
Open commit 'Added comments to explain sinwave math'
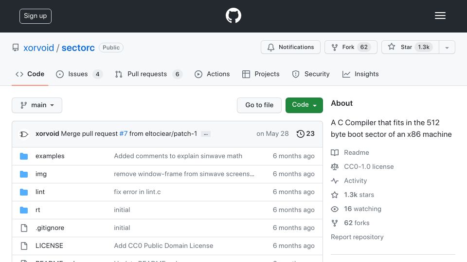pyautogui.click(x=178, y=156)
